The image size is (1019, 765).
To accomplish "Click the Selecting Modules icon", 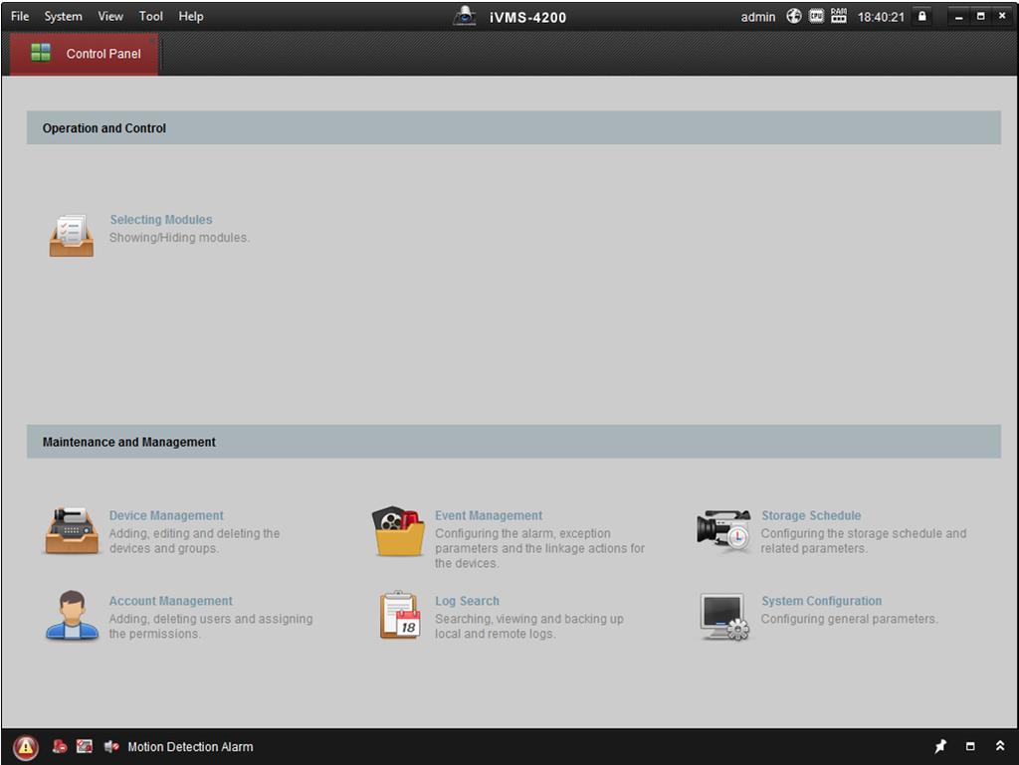I will pos(72,235).
